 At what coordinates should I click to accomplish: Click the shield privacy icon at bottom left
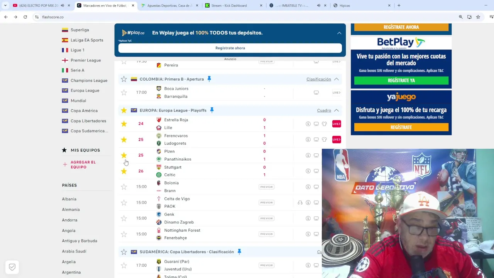[x=12, y=267]
